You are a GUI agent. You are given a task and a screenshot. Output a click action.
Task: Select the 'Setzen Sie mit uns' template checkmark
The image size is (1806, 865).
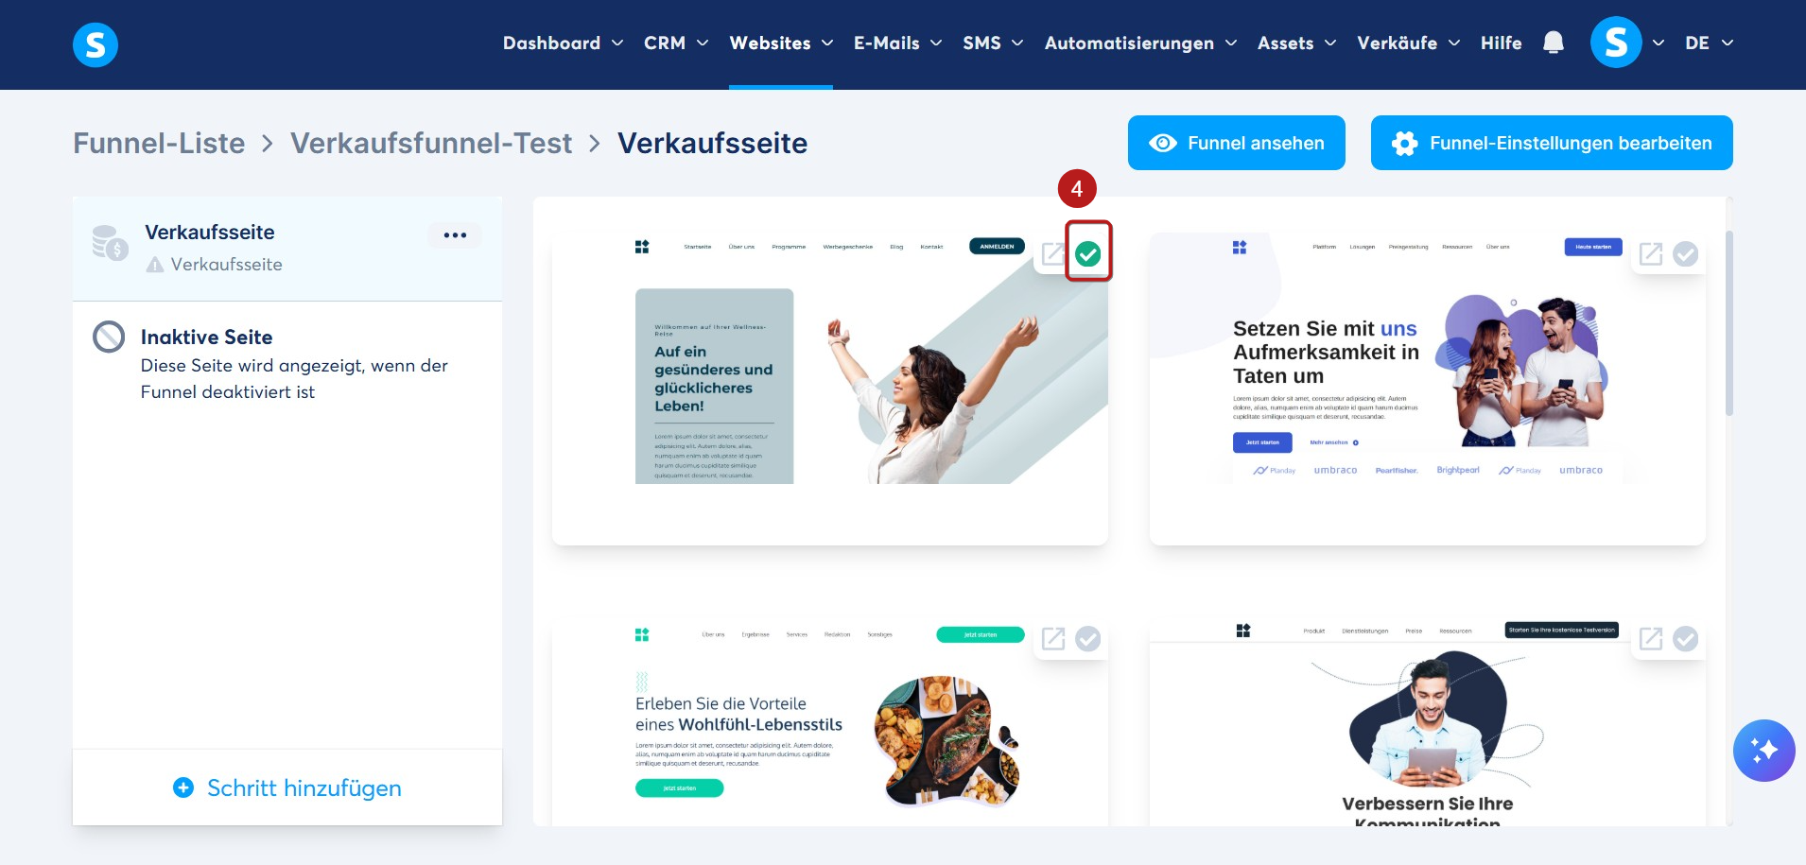point(1686,253)
